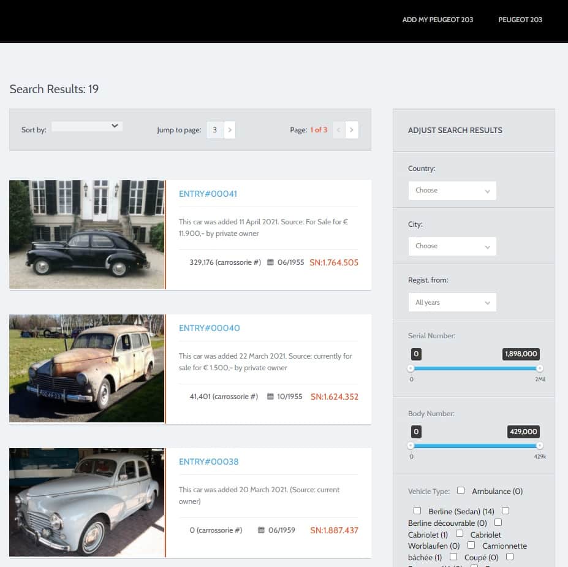Click the grey Peugeot thumbnail for ENTRY#00038

tap(87, 502)
